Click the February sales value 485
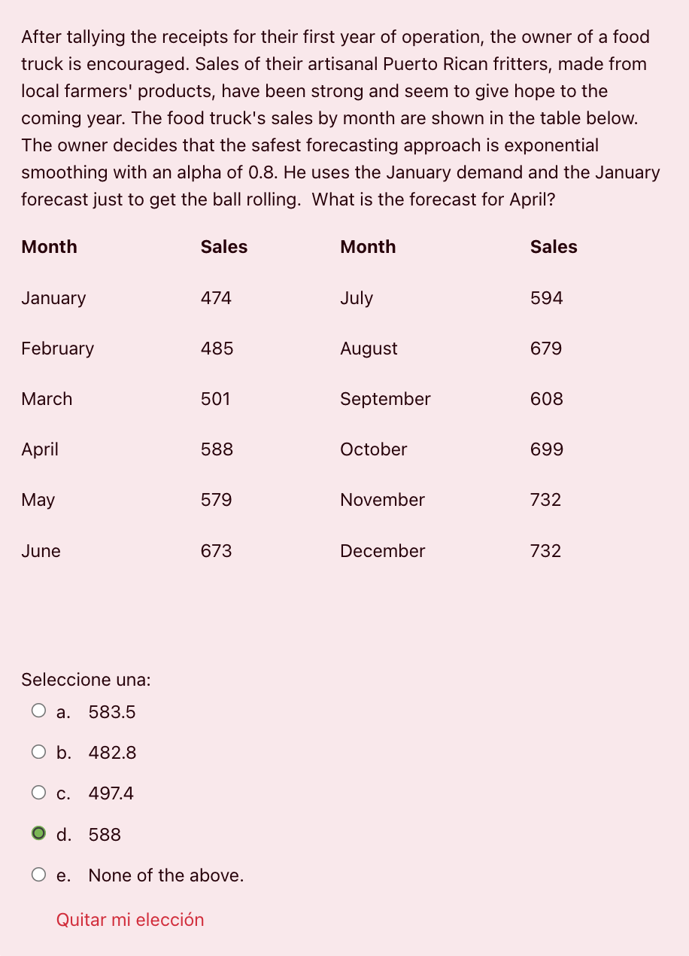Viewport: 689px width, 956px height. pos(217,349)
